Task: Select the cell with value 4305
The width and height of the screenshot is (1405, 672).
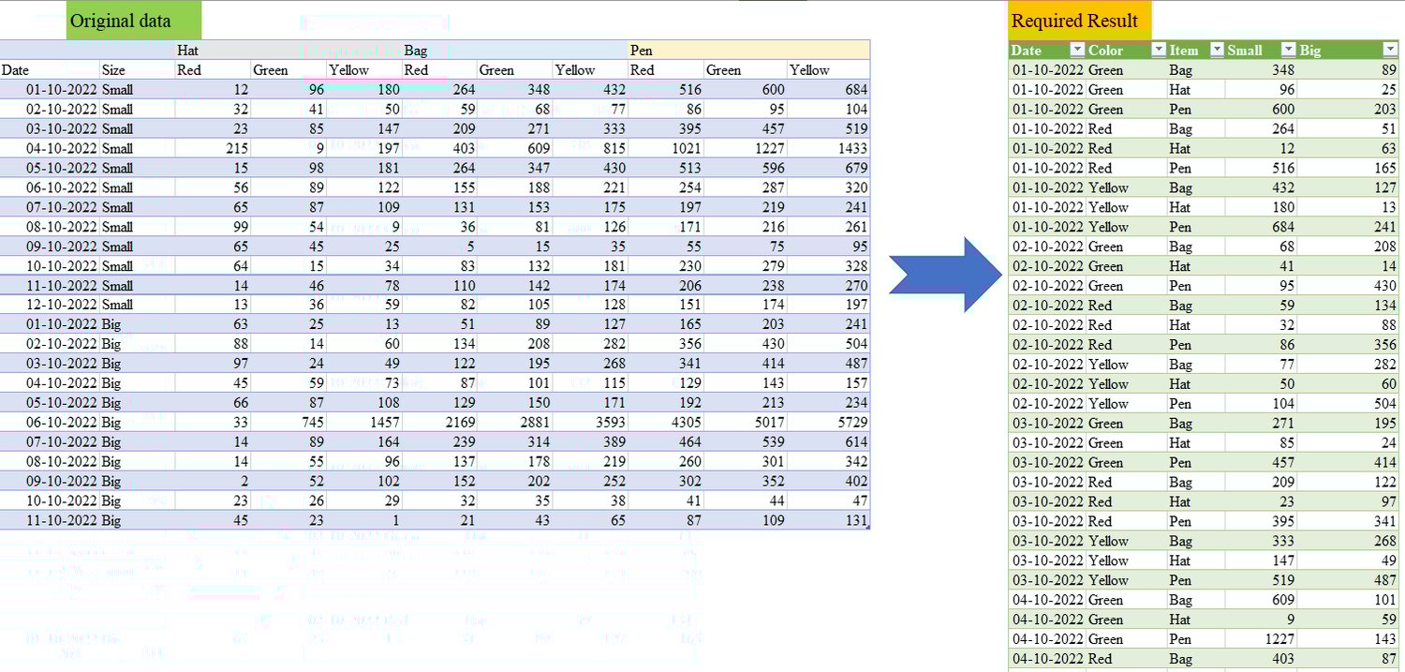Action: pos(666,422)
